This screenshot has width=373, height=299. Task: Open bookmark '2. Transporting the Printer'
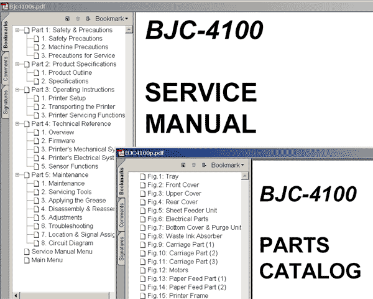pos(78,107)
